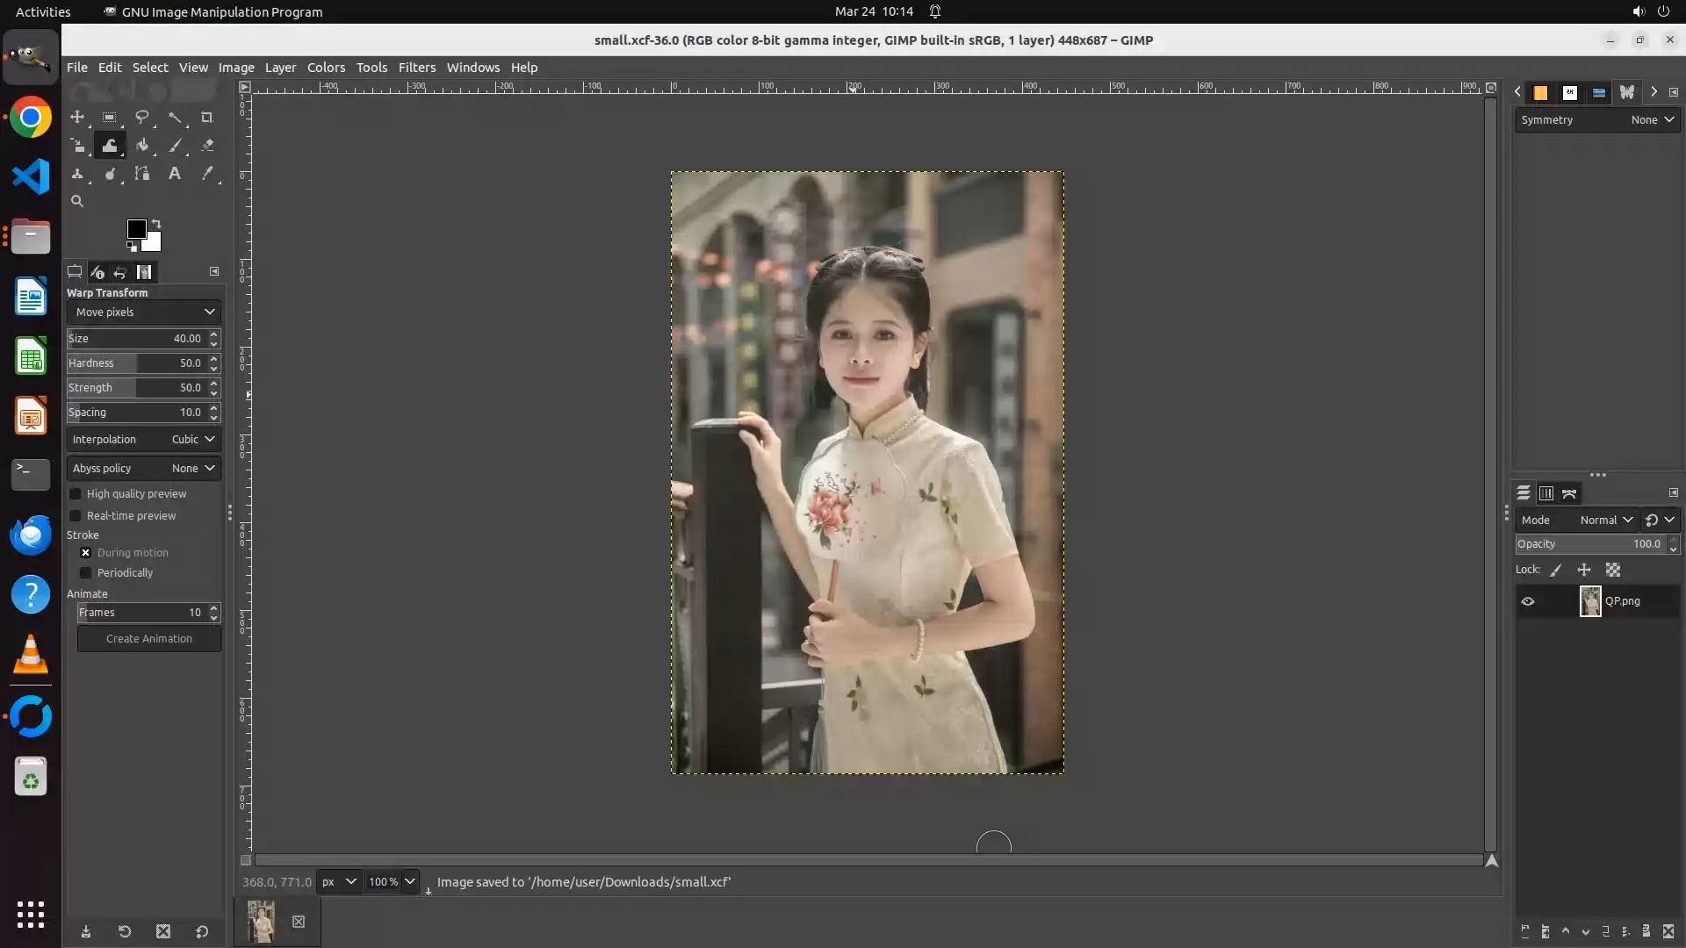The image size is (1686, 948).
Task: Select the Bucket Fill tool
Action: click(x=141, y=146)
